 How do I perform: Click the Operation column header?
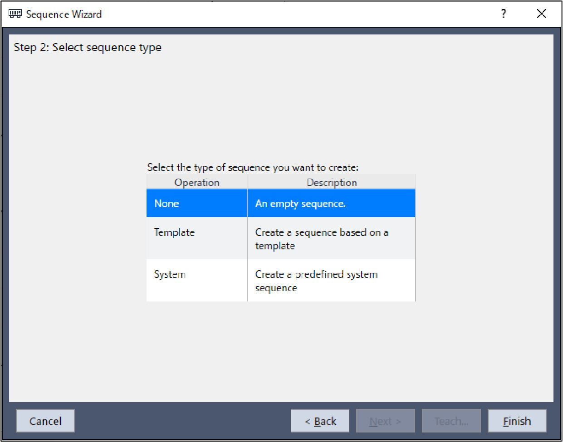(x=197, y=182)
